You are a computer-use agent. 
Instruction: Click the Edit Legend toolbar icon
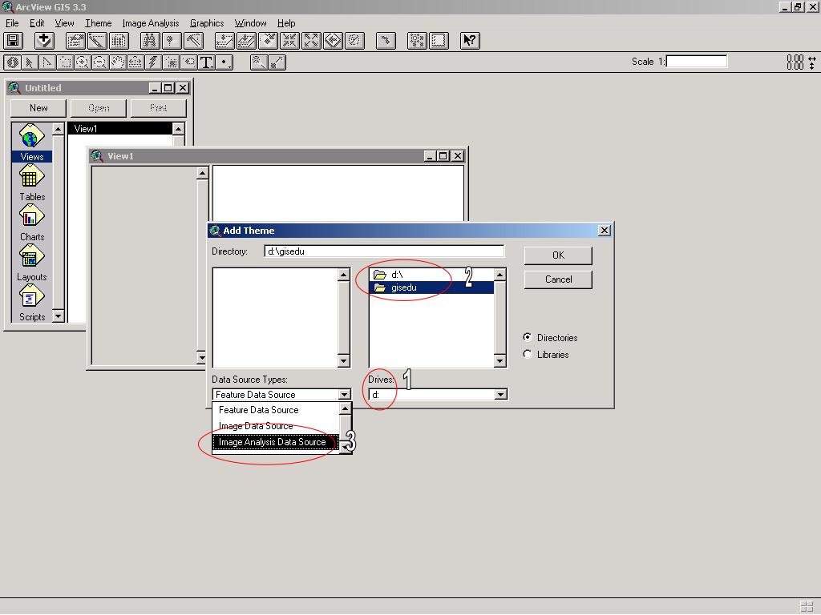click(97, 40)
